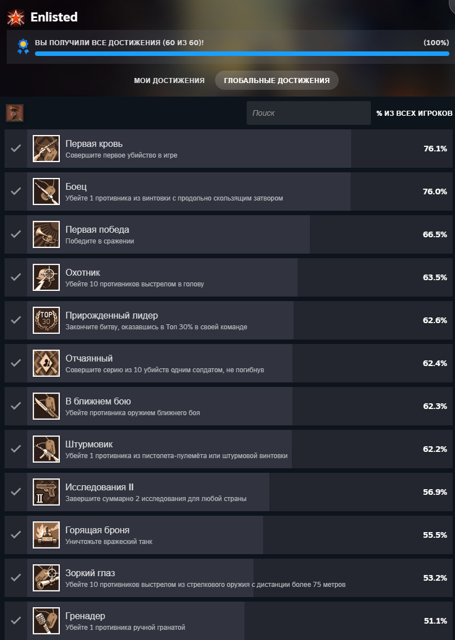Click the Первая кровь achievement icon
455x640 pixels.
[46, 149]
